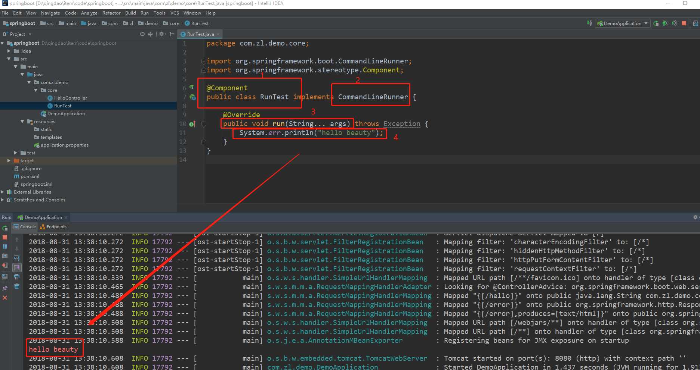
Task: Open Project Structure from the top toolbar
Action: pyautogui.click(x=695, y=23)
